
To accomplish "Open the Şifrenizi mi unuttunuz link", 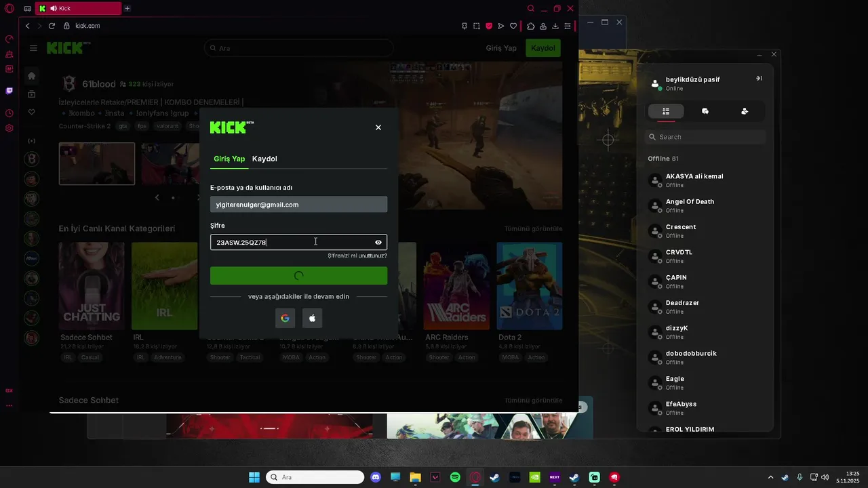I will (357, 256).
